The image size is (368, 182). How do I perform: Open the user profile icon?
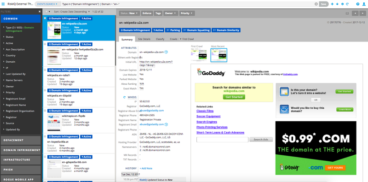tap(364, 4)
